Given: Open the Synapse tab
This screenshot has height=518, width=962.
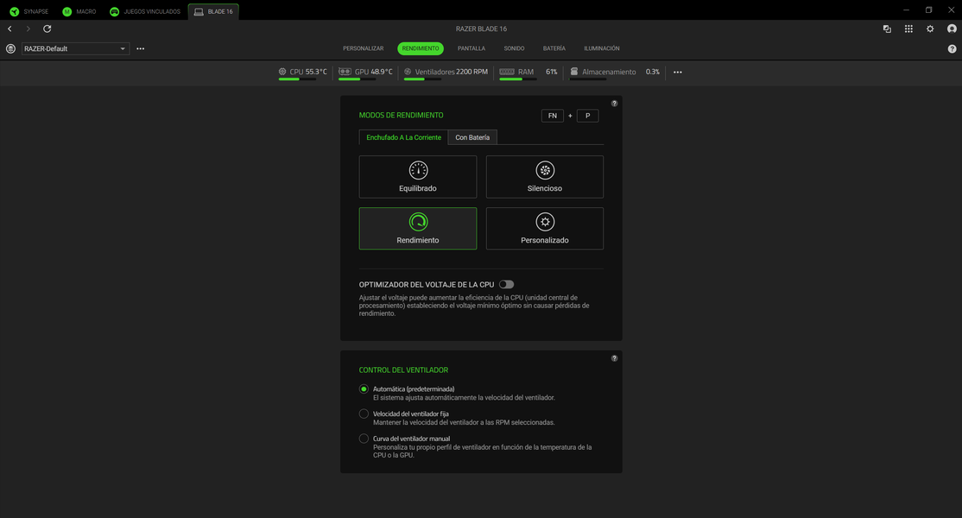Looking at the screenshot, I should (x=28, y=11).
